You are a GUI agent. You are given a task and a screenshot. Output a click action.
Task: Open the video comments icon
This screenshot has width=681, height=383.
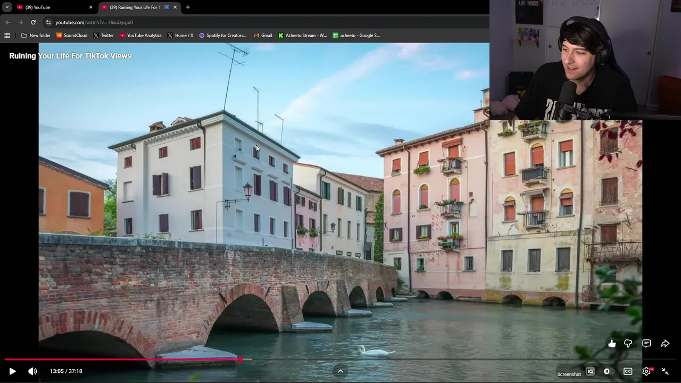(646, 344)
